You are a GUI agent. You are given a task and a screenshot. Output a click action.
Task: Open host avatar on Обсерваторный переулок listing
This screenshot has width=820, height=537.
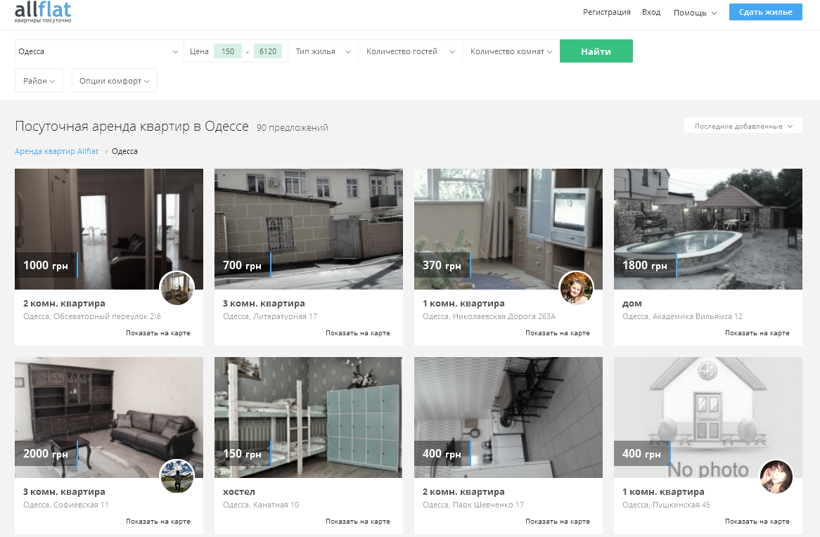(x=177, y=288)
